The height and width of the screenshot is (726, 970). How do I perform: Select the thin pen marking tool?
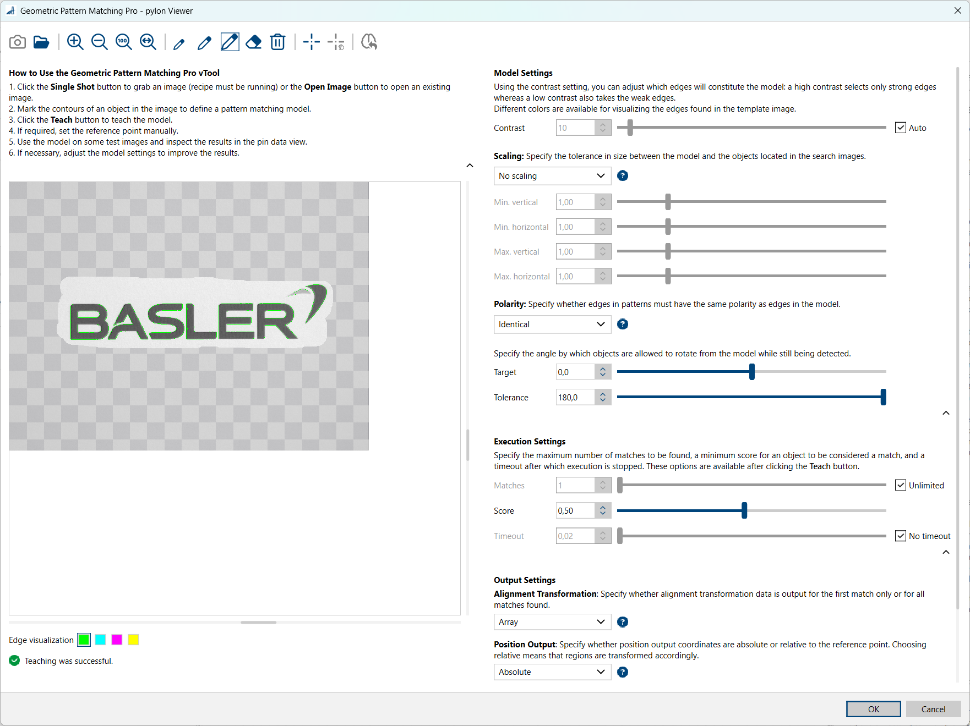(x=179, y=43)
